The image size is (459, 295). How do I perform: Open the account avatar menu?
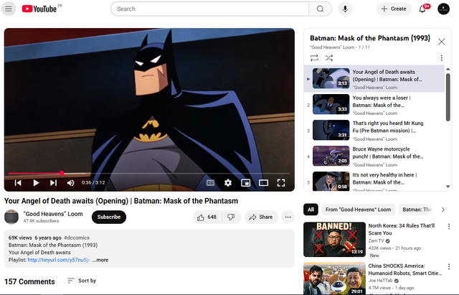(443, 9)
